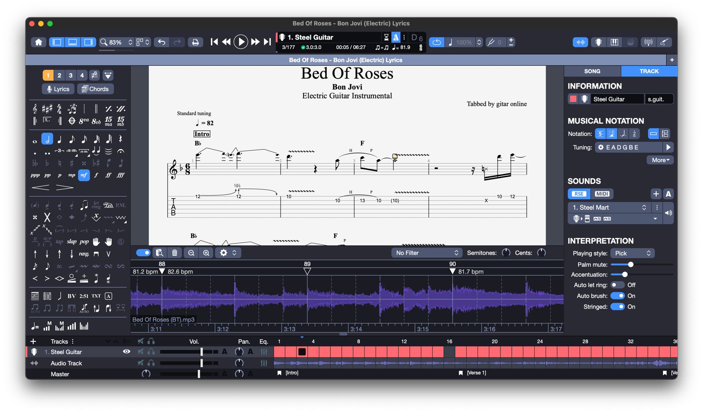
Task: Select the whole note duration
Action: [x=35, y=140]
